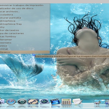This screenshot has width=109, height=109.
Task: Open the system monitor waveform dock icon
Action: point(44,101)
